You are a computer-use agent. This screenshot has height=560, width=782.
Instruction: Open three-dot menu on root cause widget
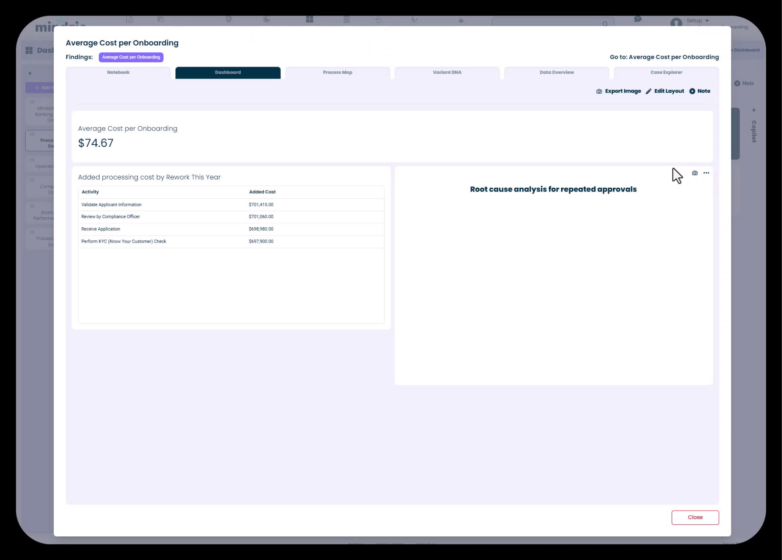(x=706, y=173)
